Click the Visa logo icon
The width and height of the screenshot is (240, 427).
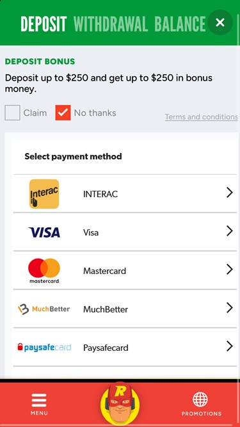click(x=44, y=232)
